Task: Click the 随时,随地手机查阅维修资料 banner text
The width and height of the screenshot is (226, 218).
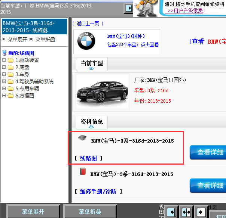Action: pos(194,4)
